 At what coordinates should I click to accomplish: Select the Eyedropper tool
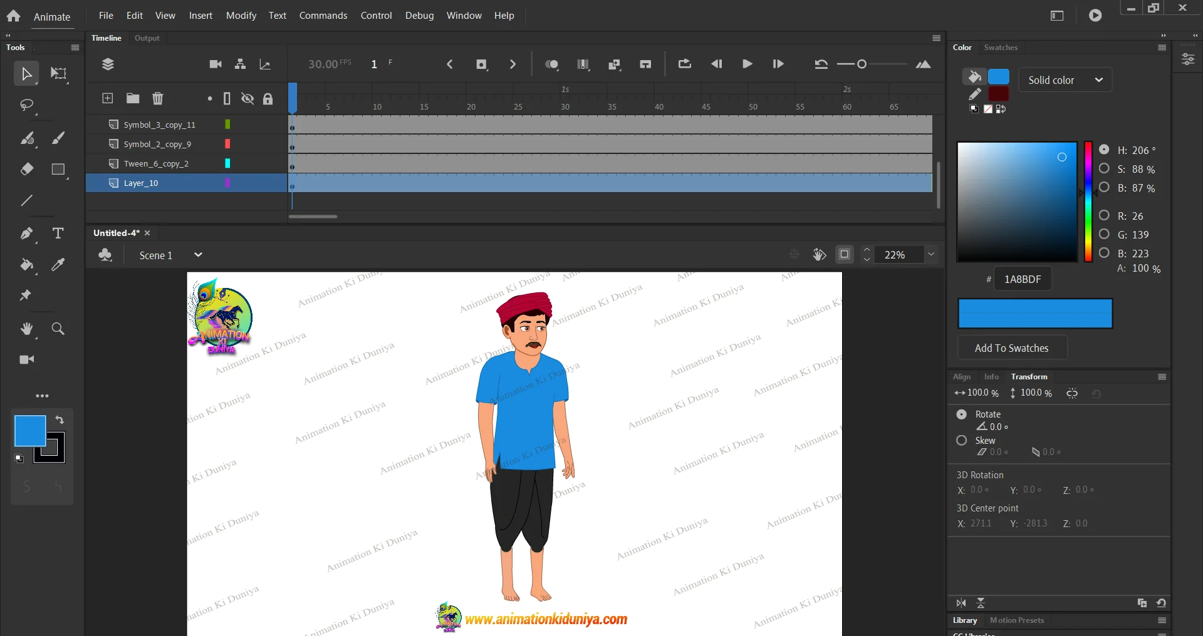pyautogui.click(x=58, y=265)
